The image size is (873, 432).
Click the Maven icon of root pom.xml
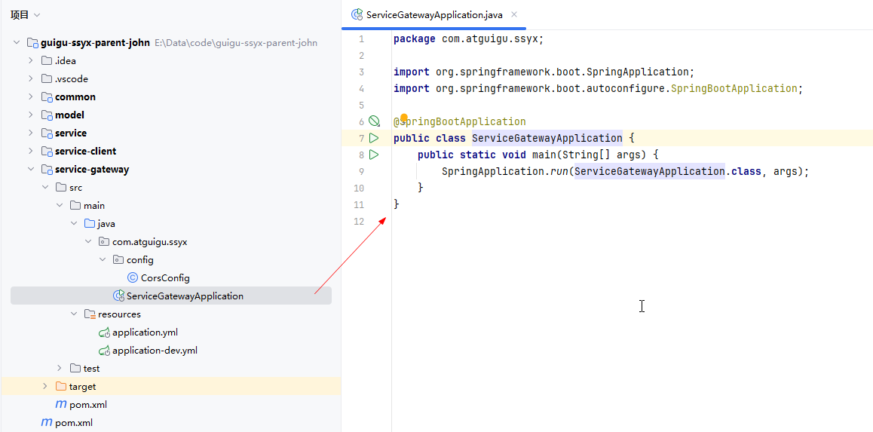pyautogui.click(x=47, y=422)
